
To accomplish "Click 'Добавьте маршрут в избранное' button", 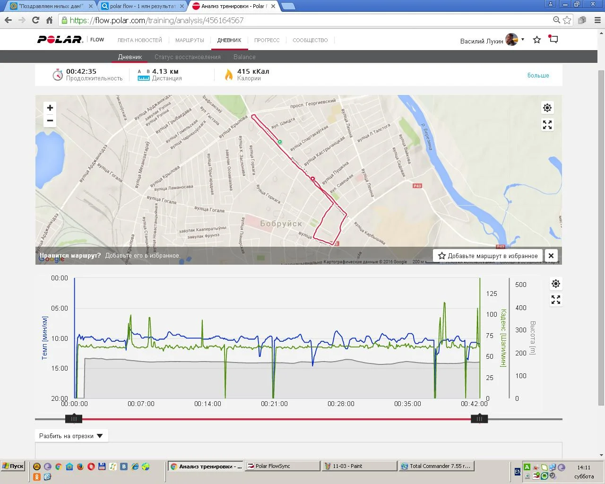I will click(x=488, y=256).
